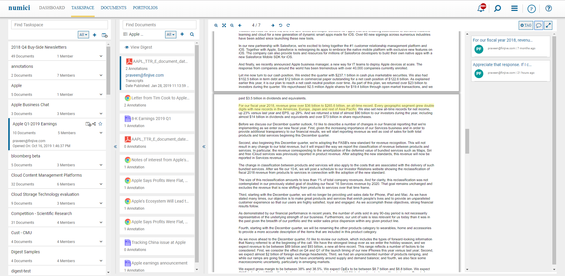Switch to the Documents tab
Viewport: 565px width, 276px height.
click(114, 8)
